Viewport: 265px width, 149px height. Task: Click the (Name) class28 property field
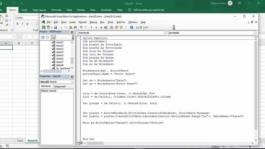[x=57, y=91]
